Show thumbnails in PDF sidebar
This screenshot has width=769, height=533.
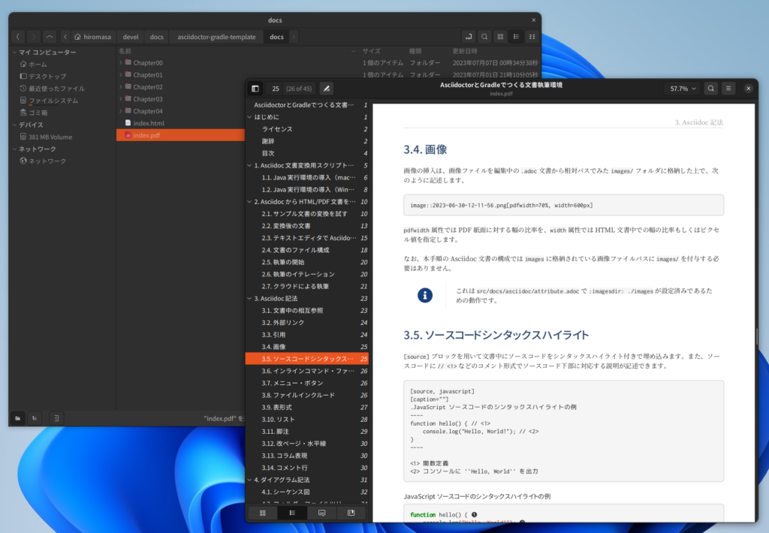click(262, 513)
